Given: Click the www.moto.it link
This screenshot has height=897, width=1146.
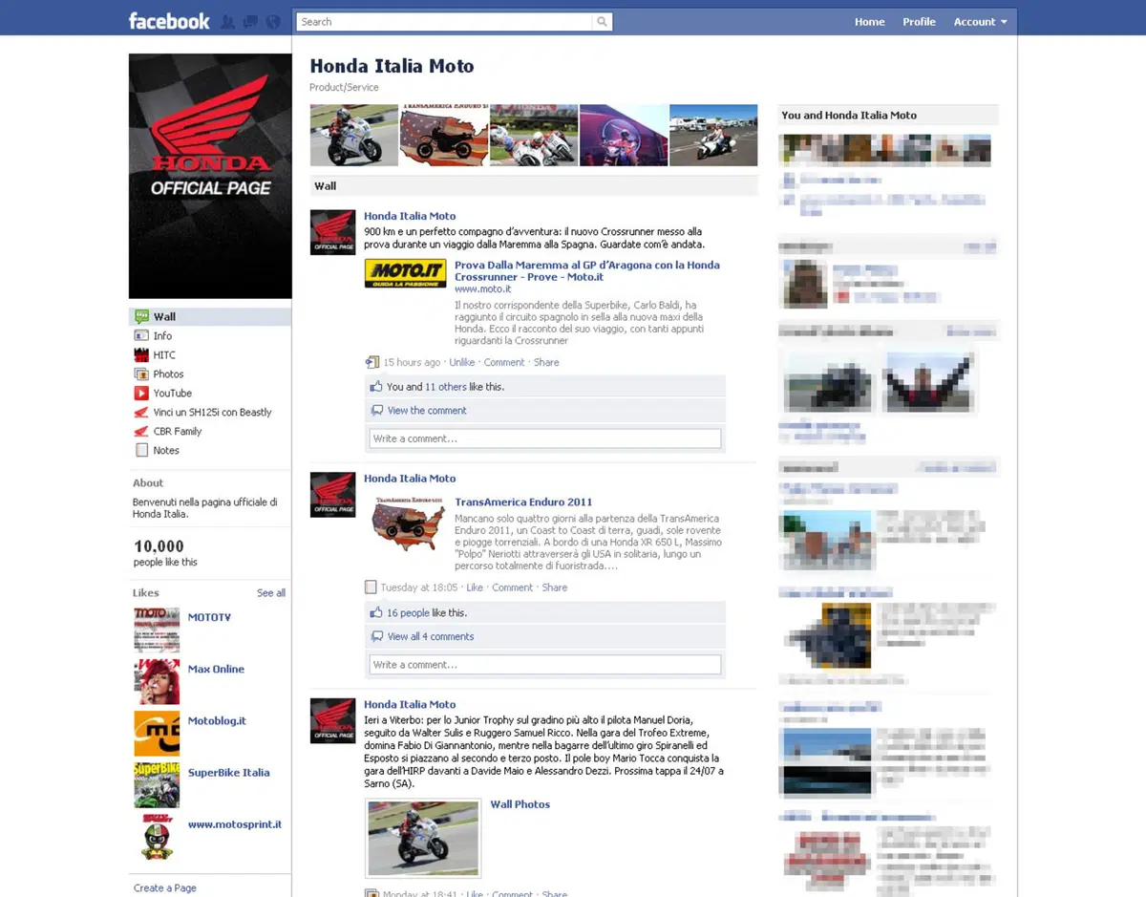Looking at the screenshot, I should point(482,288).
